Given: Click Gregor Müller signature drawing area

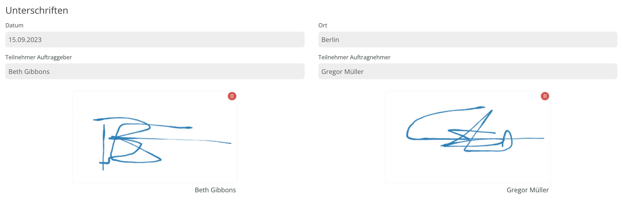Looking at the screenshot, I should [x=468, y=137].
